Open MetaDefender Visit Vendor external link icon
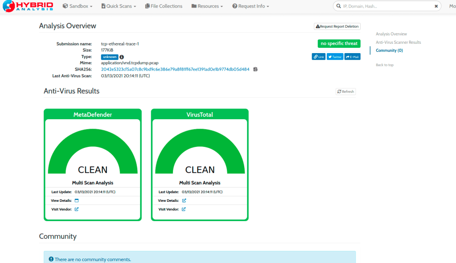The height and width of the screenshot is (263, 456). (x=77, y=209)
